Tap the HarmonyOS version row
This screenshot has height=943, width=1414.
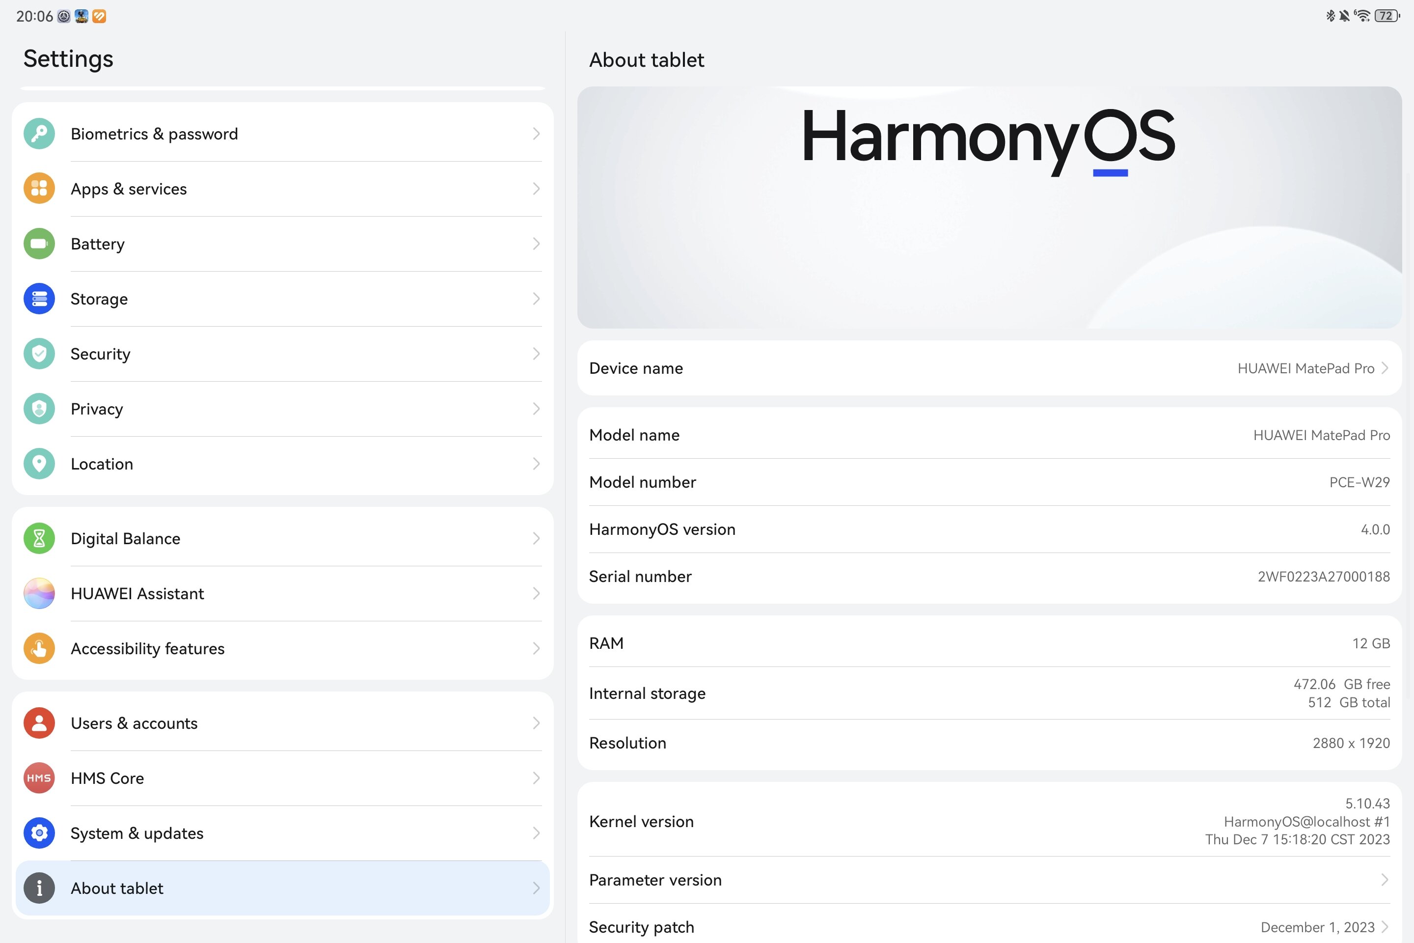click(x=990, y=529)
